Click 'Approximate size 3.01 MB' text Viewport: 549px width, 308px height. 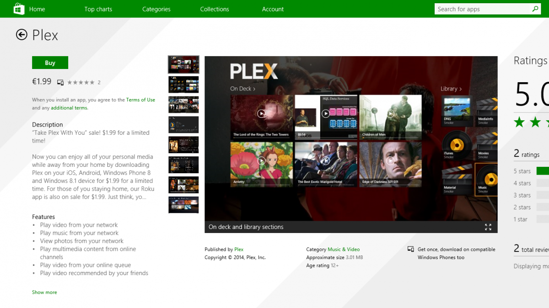tap(334, 258)
